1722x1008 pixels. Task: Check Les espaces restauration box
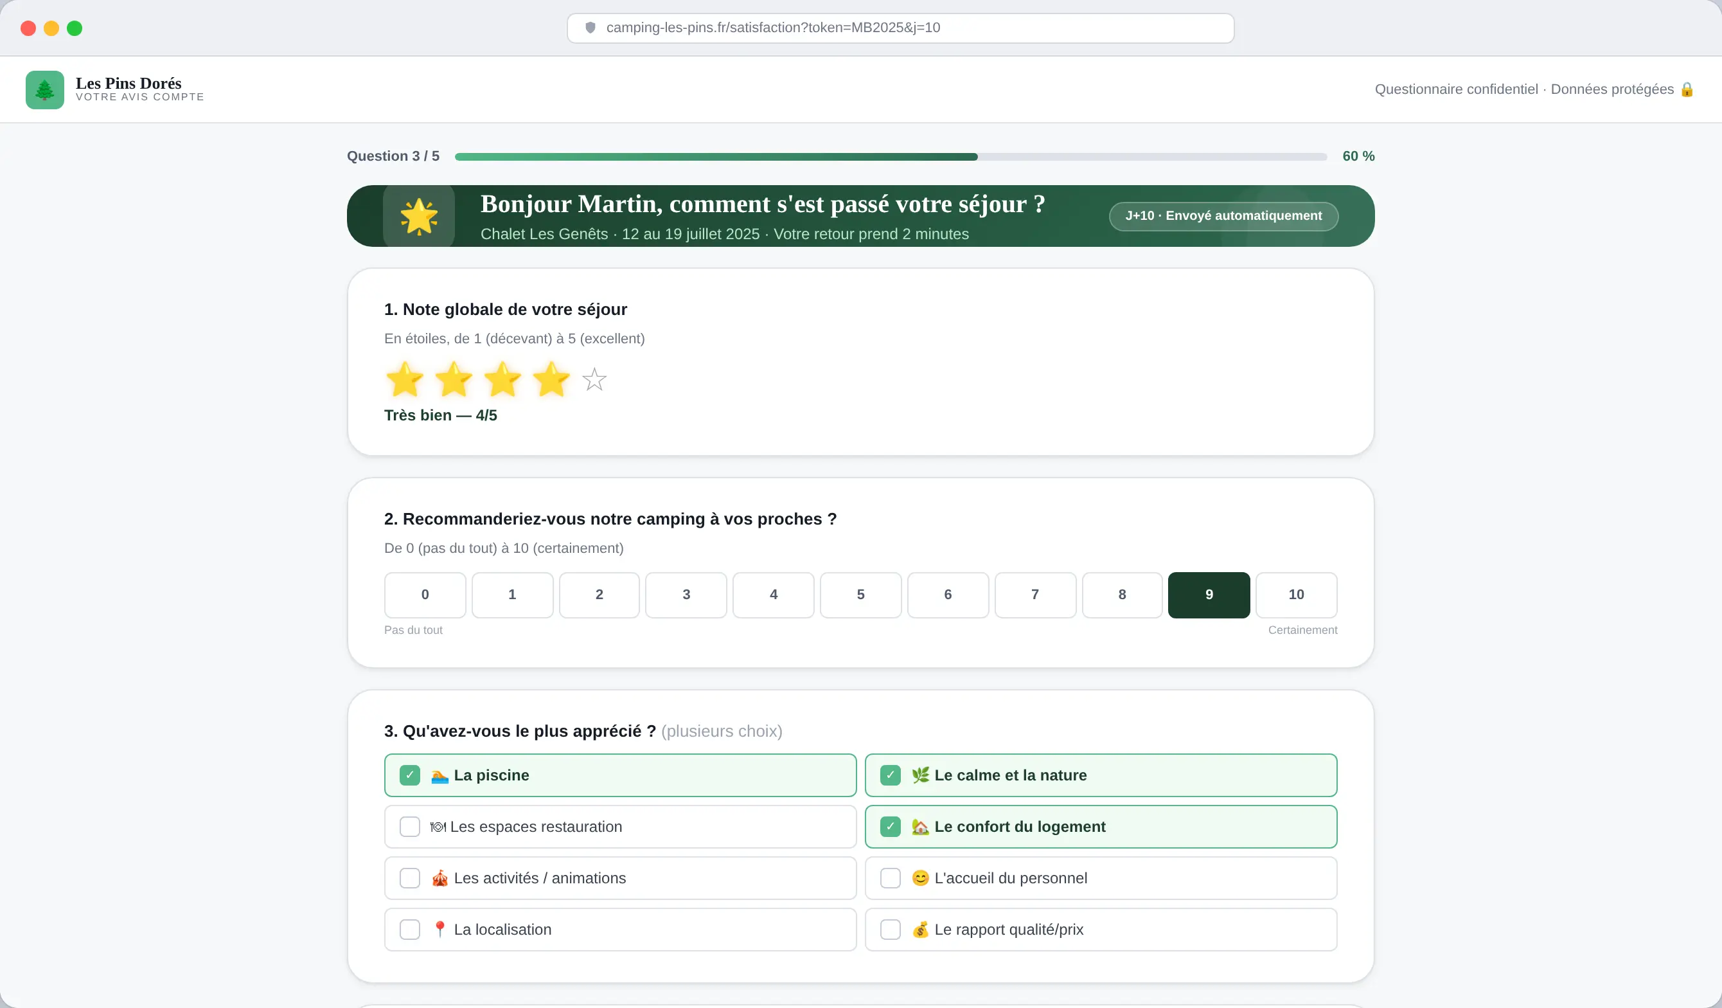pyautogui.click(x=410, y=826)
